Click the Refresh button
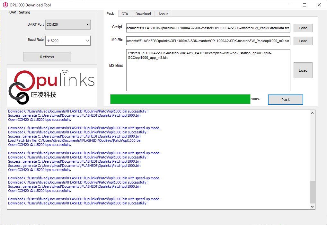The width and height of the screenshot is (327, 225). click(x=47, y=57)
